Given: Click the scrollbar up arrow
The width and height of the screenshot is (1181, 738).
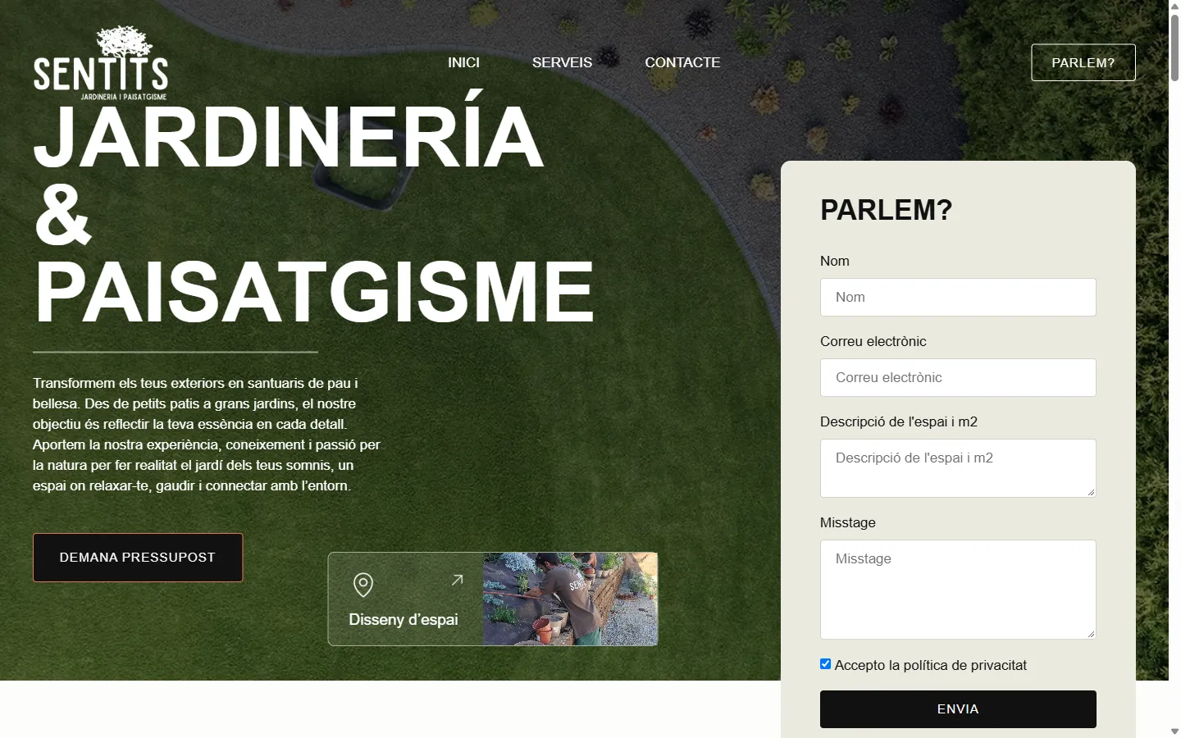Looking at the screenshot, I should pyautogui.click(x=1174, y=6).
